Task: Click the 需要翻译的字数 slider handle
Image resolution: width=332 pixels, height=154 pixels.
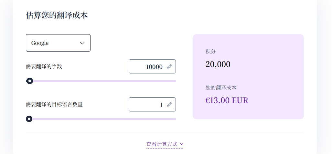Action: (30, 81)
